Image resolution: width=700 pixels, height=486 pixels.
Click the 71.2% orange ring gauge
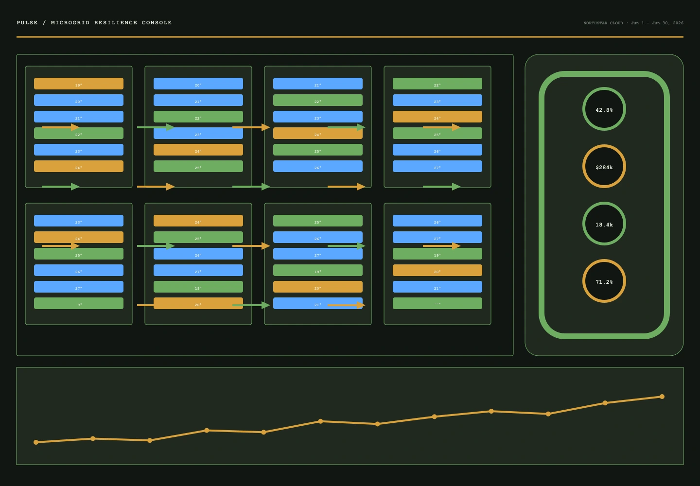point(604,281)
